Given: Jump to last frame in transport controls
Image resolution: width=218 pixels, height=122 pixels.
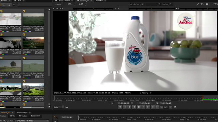Looking at the screenshot, I should (157, 107).
